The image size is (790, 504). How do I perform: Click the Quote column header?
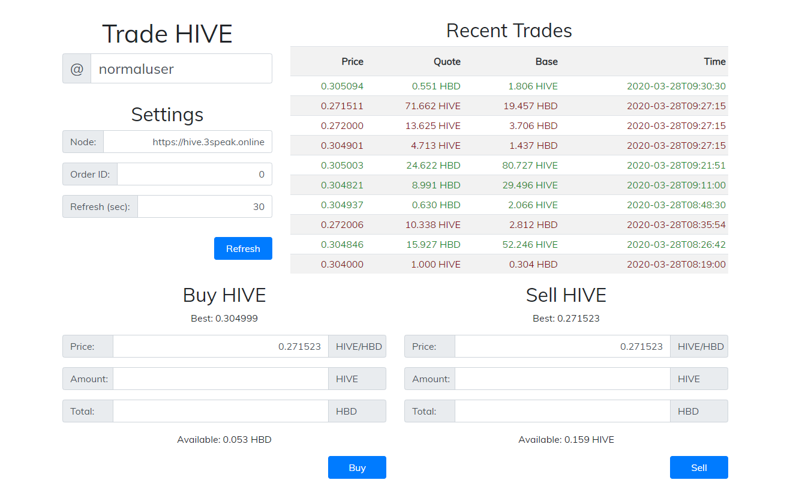tap(447, 61)
